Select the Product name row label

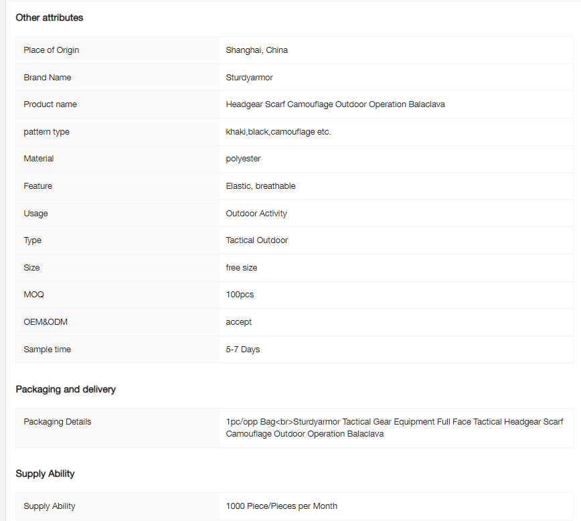pos(50,104)
